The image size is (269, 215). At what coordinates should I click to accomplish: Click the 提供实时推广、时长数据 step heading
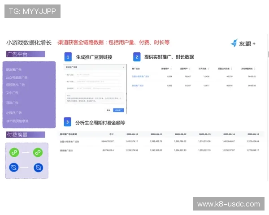[169, 57]
